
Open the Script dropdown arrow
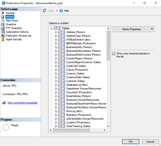point(57,11)
